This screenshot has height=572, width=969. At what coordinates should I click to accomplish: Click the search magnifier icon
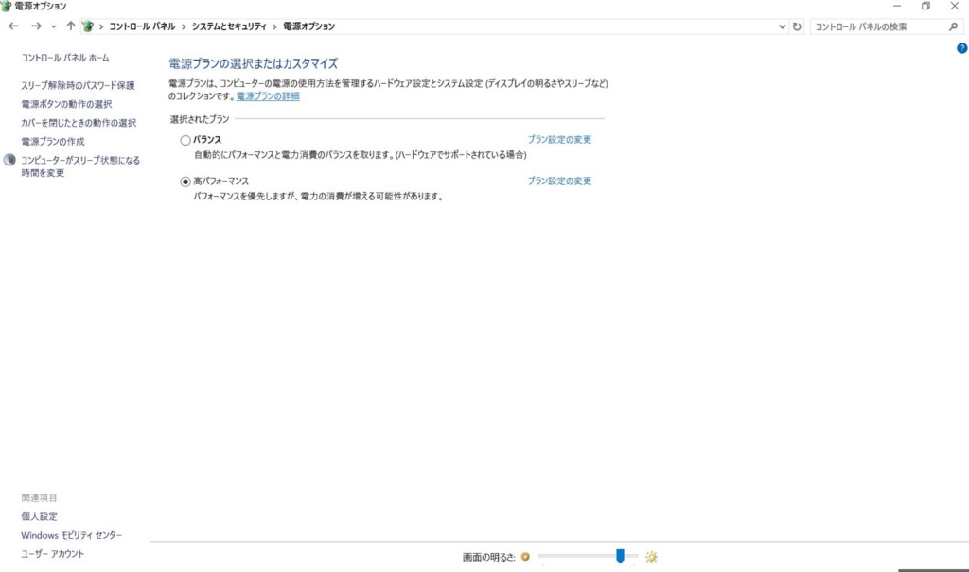953,26
